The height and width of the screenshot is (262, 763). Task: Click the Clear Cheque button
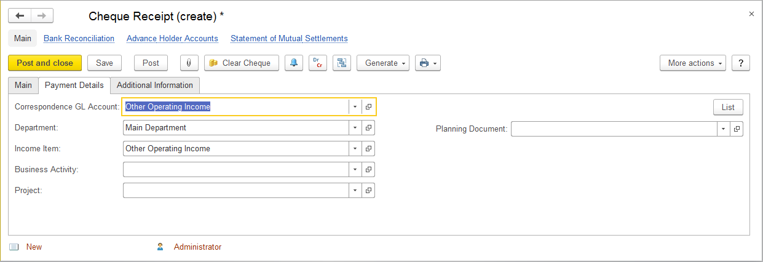click(241, 63)
